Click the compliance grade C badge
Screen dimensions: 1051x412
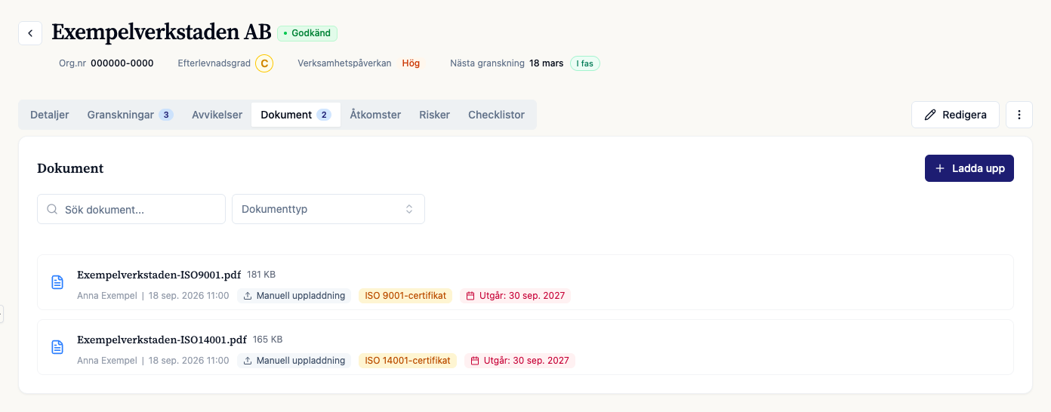coord(264,63)
